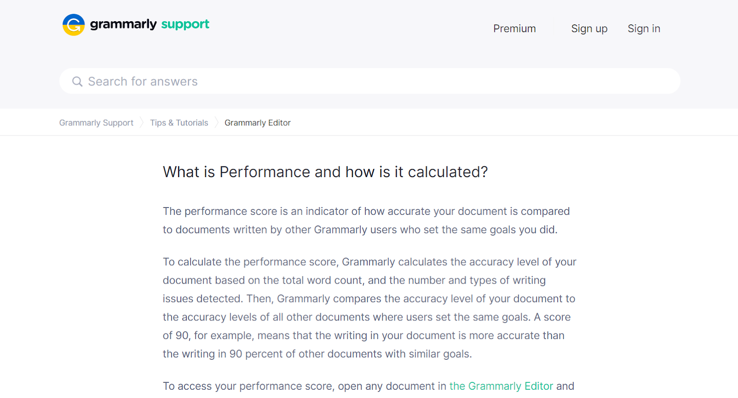Select the Grammarly Editor breadcrumb
Screen dimensions: 738x398
tap(257, 123)
